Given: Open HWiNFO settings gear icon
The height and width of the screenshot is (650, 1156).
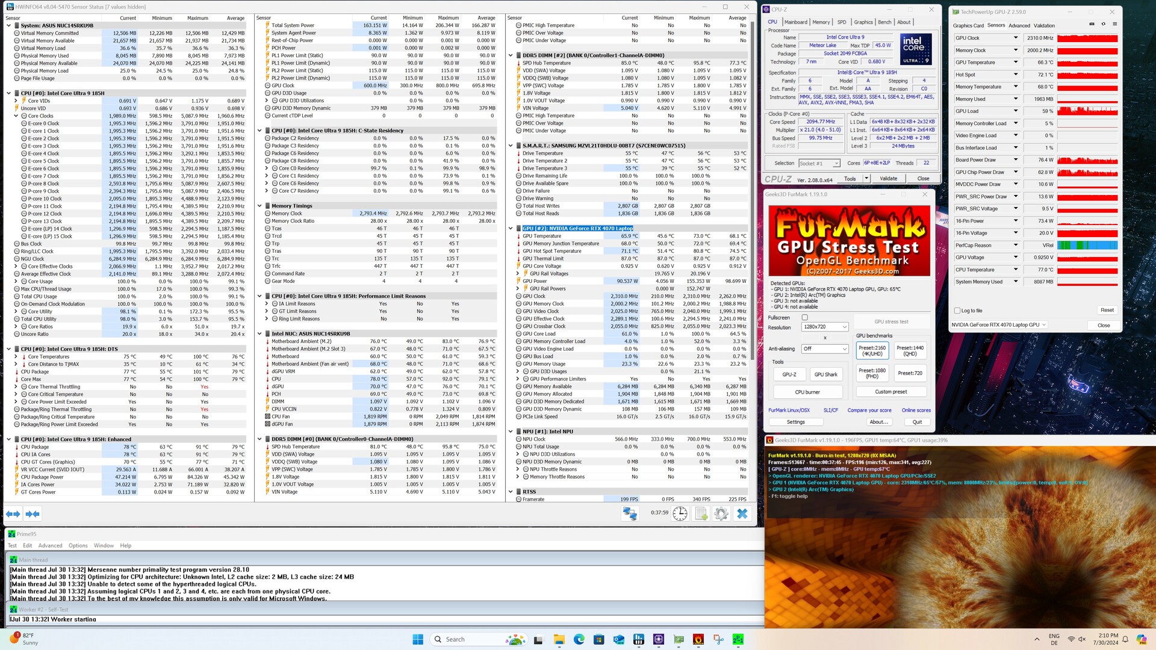Looking at the screenshot, I should coord(721,514).
